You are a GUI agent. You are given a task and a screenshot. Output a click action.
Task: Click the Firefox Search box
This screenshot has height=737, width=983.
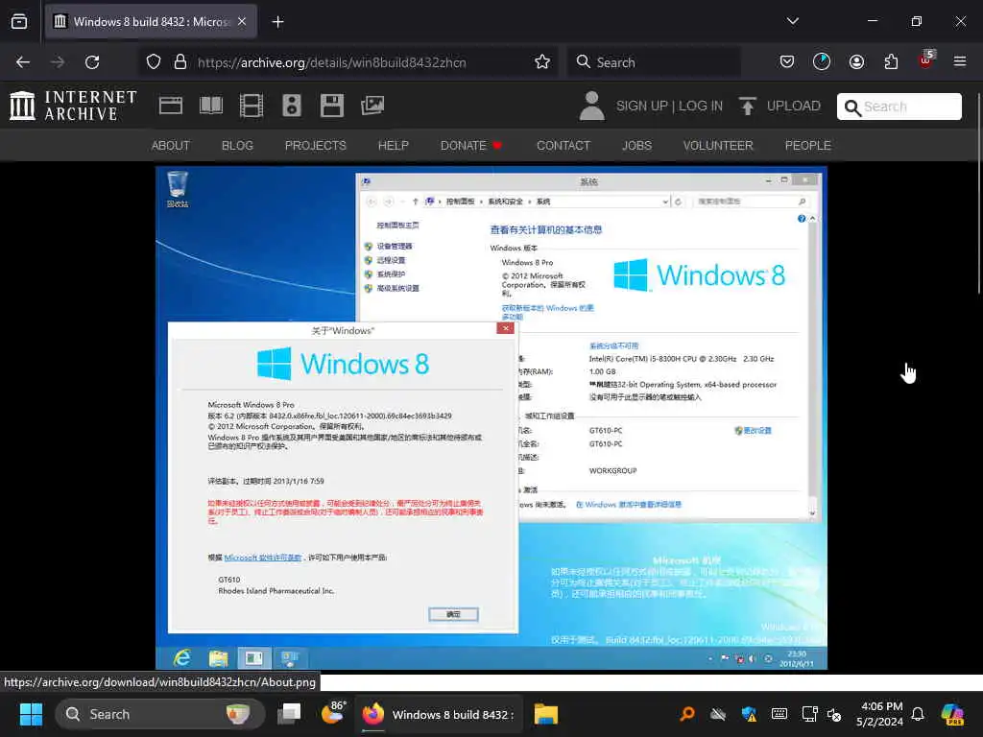coord(654,62)
